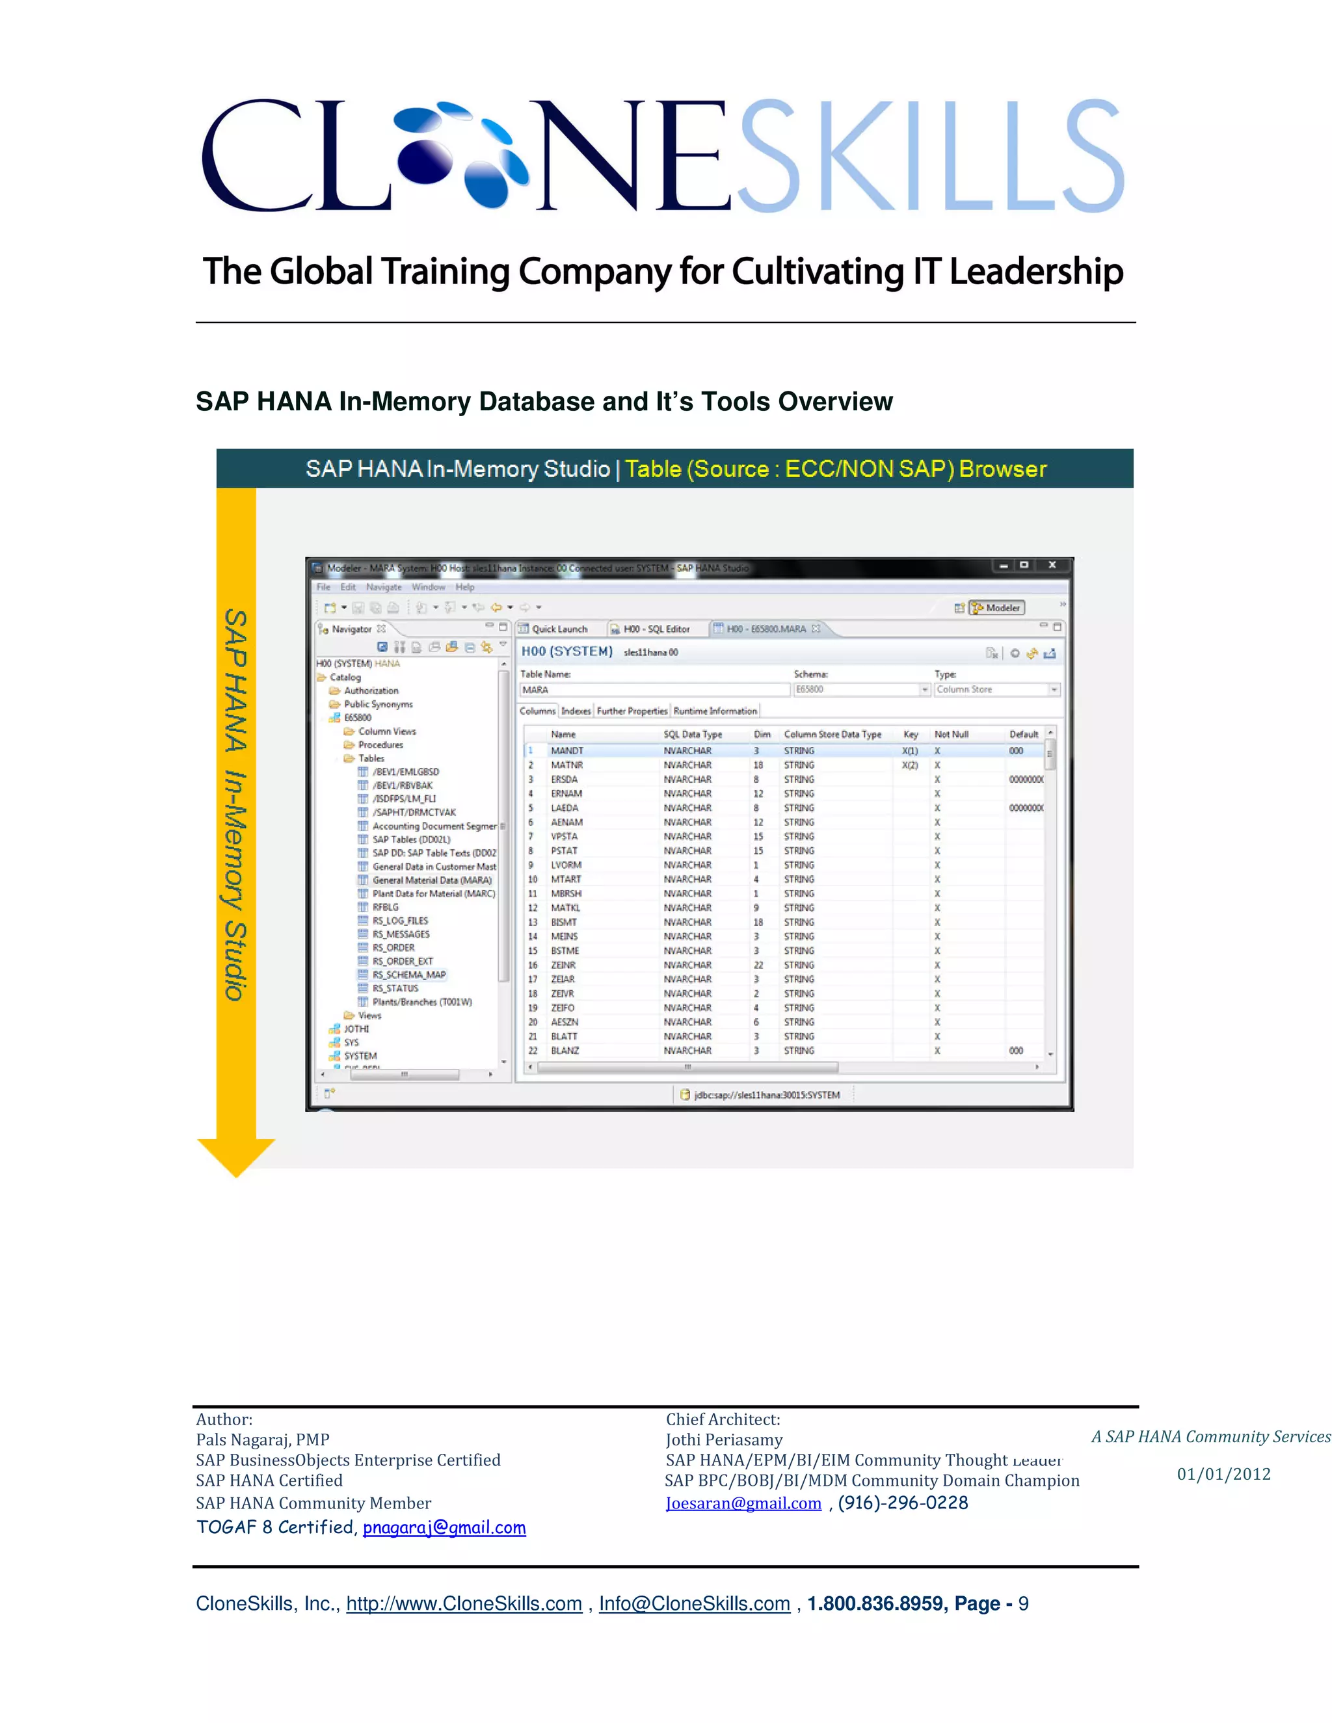The width and height of the screenshot is (1332, 1723).
Task: Open the Schema dropdown showing E65800
Action: 925,689
